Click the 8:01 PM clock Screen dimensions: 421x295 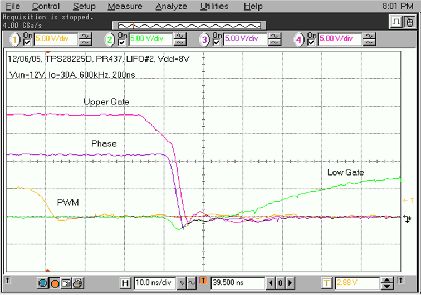[x=398, y=6]
